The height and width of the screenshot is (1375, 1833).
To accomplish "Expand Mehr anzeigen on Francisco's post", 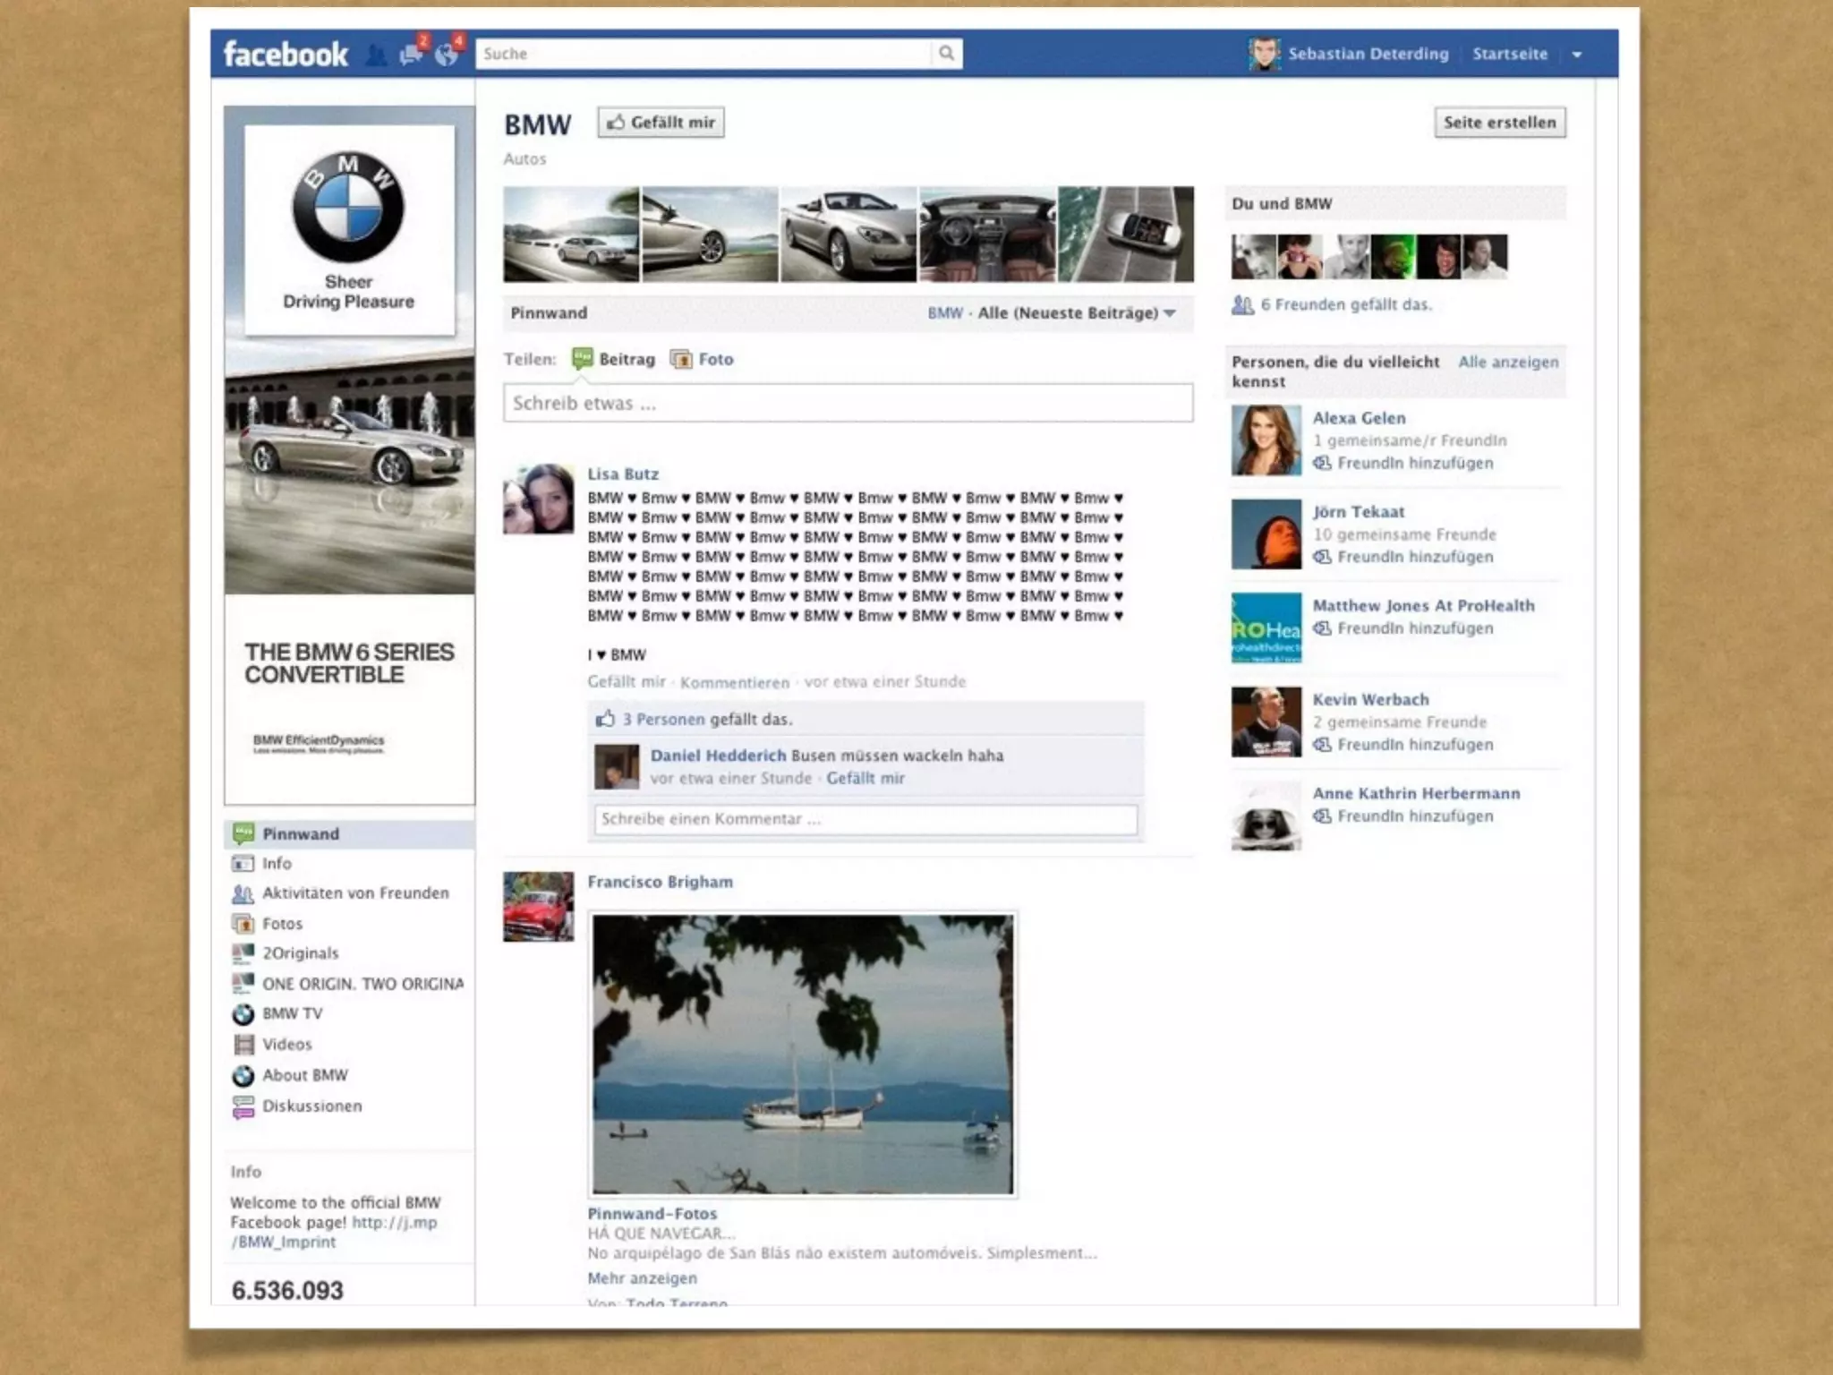I will (642, 1278).
